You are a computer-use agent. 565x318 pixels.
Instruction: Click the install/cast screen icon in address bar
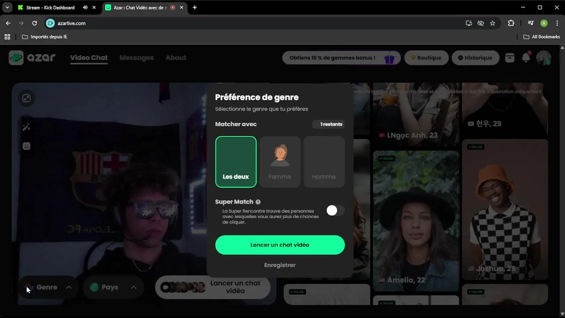tap(469, 23)
